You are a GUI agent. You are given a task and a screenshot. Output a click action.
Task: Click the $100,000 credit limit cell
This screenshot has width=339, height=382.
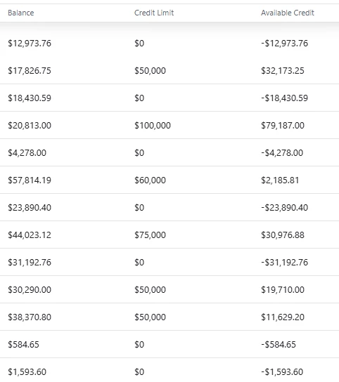153,126
